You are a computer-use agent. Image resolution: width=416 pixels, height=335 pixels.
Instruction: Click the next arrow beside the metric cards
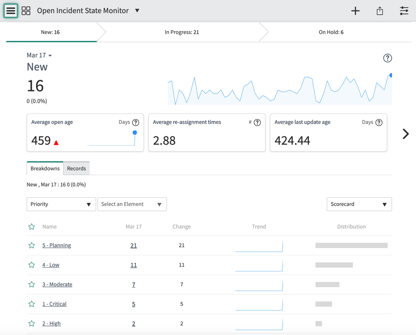pyautogui.click(x=406, y=134)
